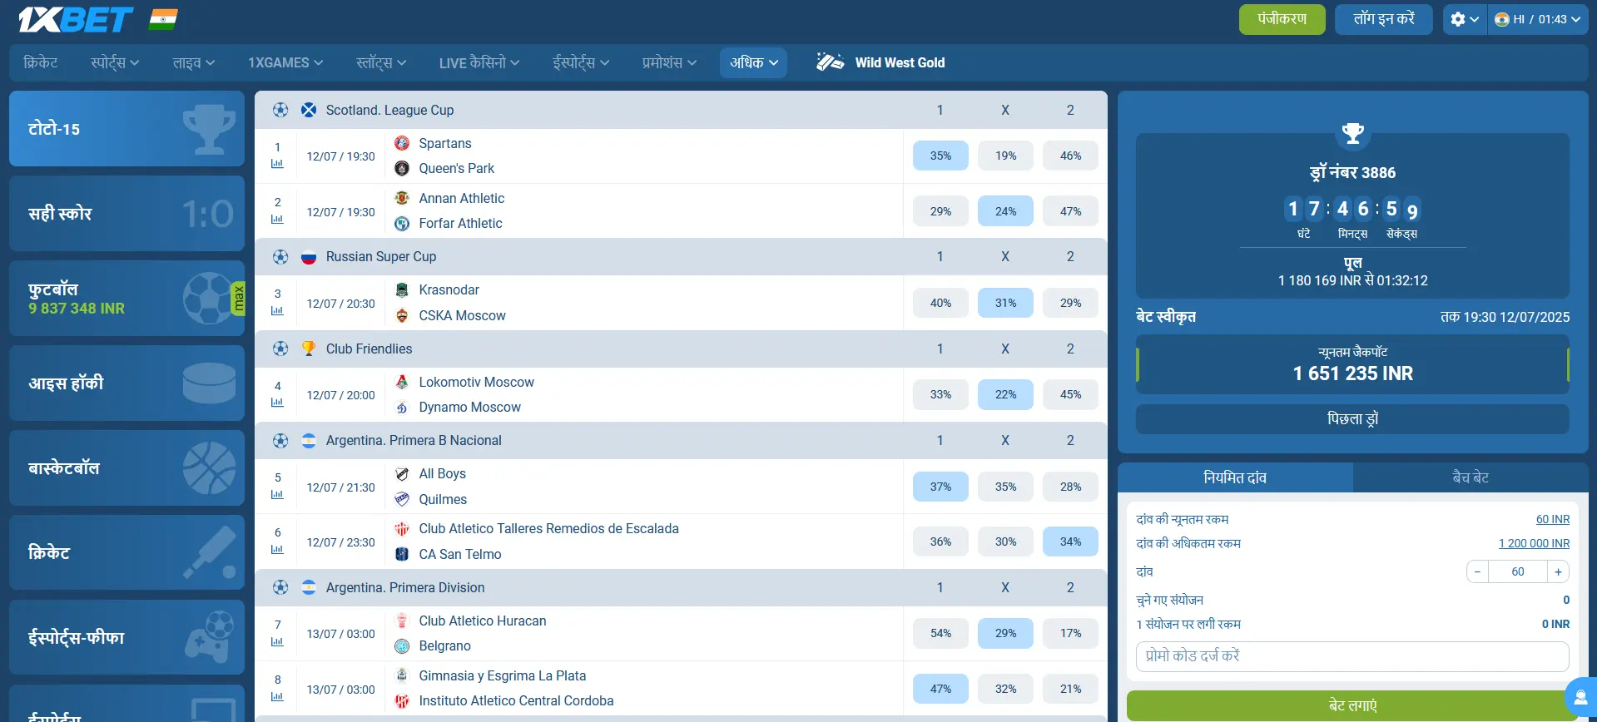Open the अधिक menu
1597x722 pixels.
click(x=753, y=62)
